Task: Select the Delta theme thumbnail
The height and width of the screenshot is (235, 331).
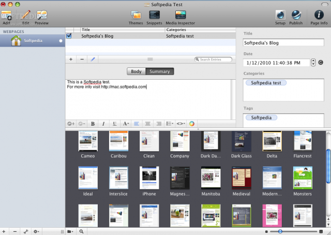Action: coord(272,141)
